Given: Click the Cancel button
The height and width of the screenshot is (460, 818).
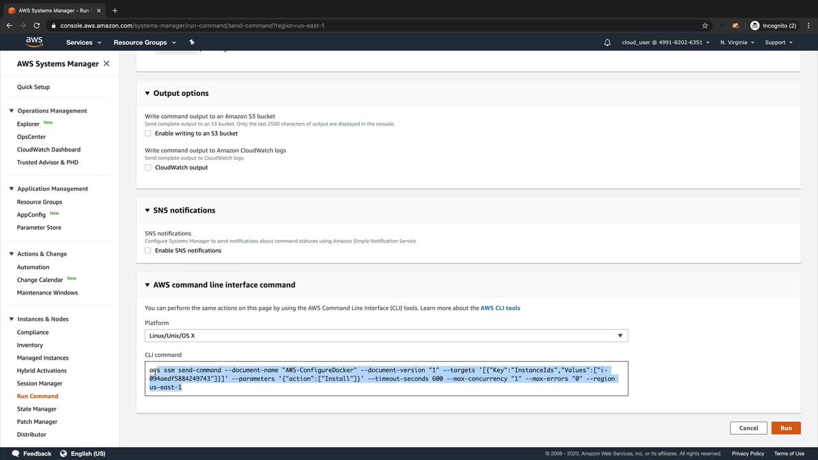Looking at the screenshot, I should coord(748,428).
